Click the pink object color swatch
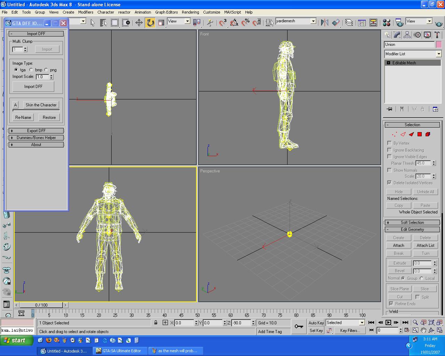The height and width of the screenshot is (356, 445). [439, 44]
